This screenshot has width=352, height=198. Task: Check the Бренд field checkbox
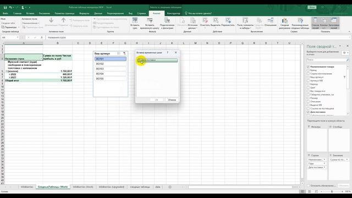308,70
